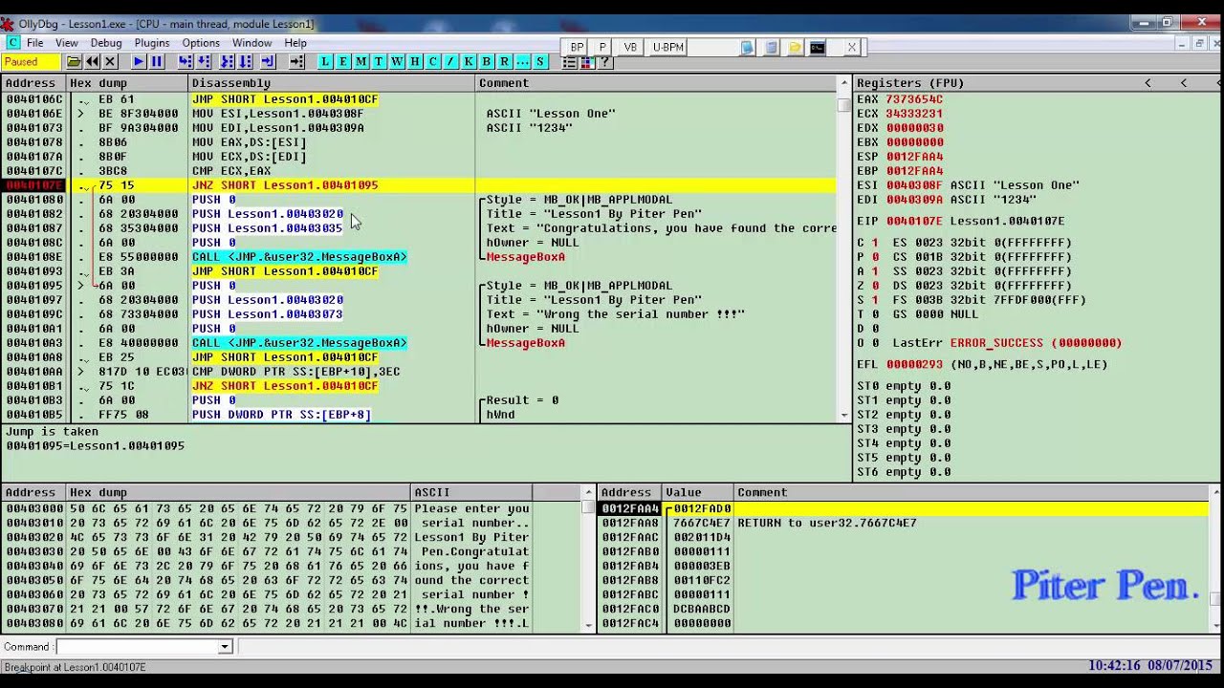Open the Window menu
1224x688 pixels.
coord(252,43)
